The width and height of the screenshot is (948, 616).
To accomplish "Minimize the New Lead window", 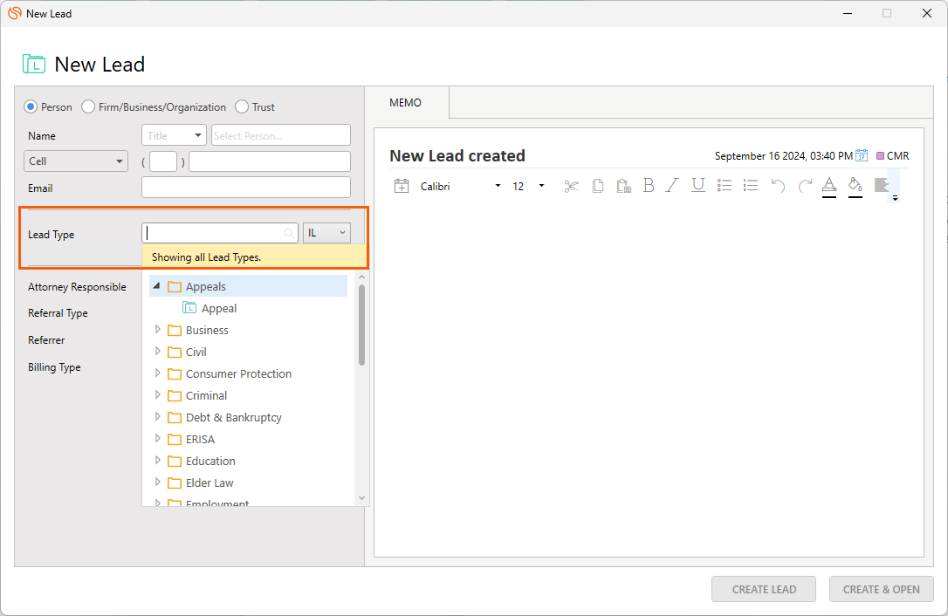I will [x=848, y=13].
